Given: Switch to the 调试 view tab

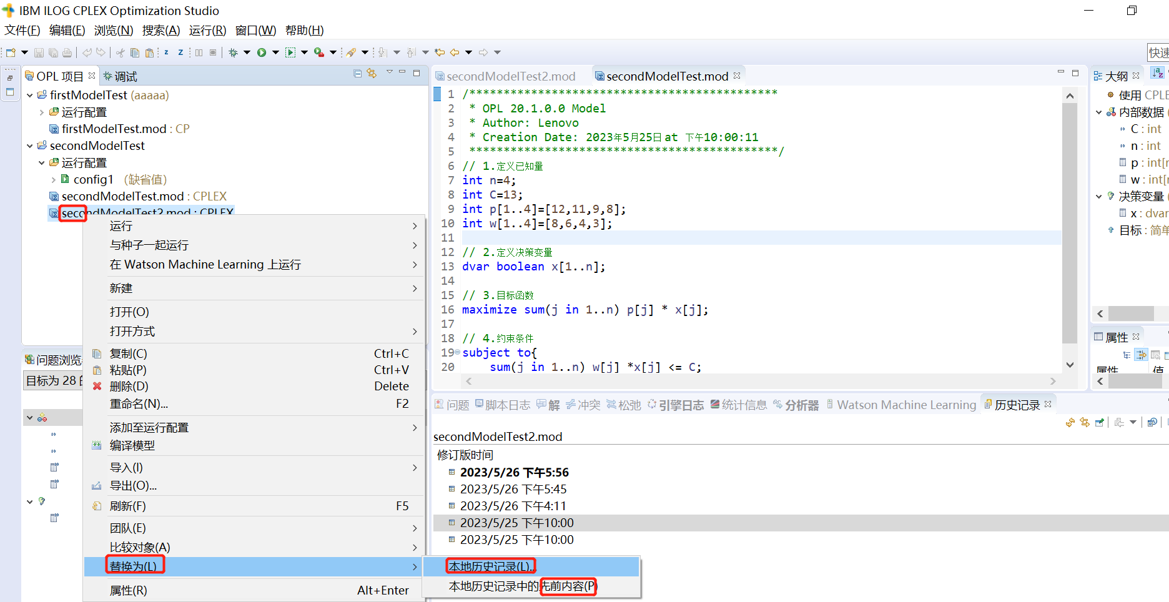Looking at the screenshot, I should (x=121, y=76).
